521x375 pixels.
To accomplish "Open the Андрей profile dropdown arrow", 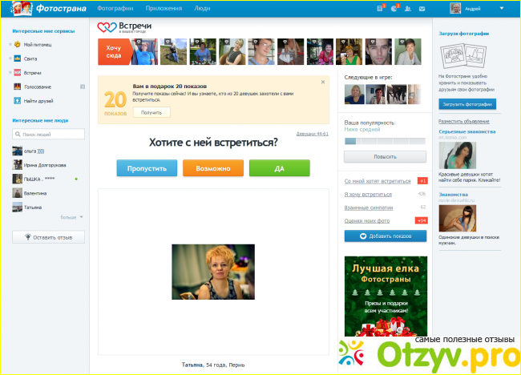I will (x=502, y=8).
